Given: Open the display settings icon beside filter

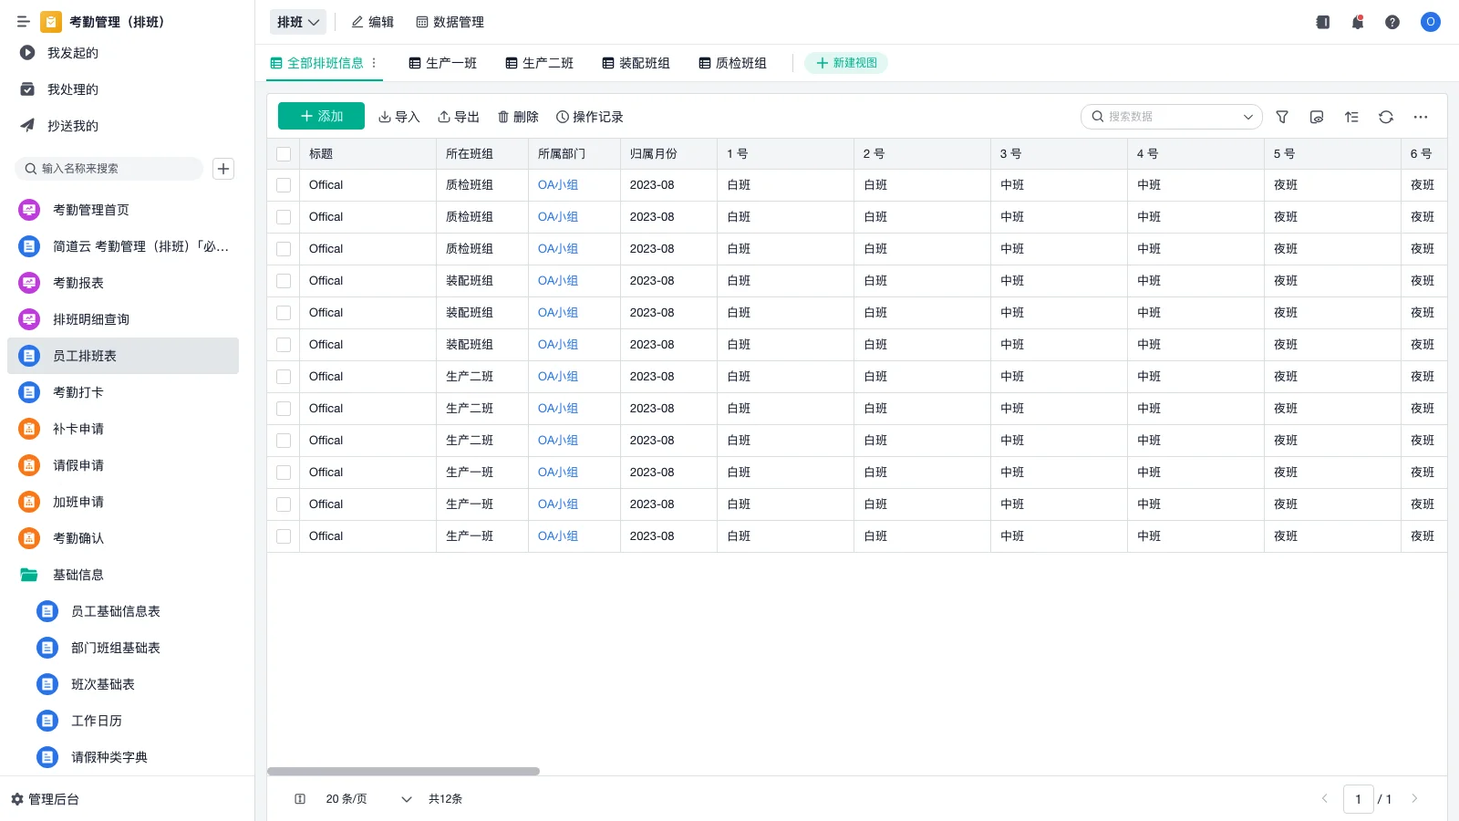Looking at the screenshot, I should click(x=1317, y=117).
